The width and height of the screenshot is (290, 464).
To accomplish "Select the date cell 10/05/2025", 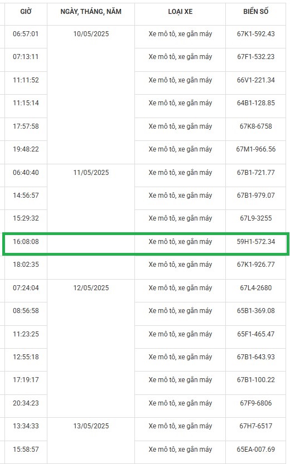I will pos(91,34).
